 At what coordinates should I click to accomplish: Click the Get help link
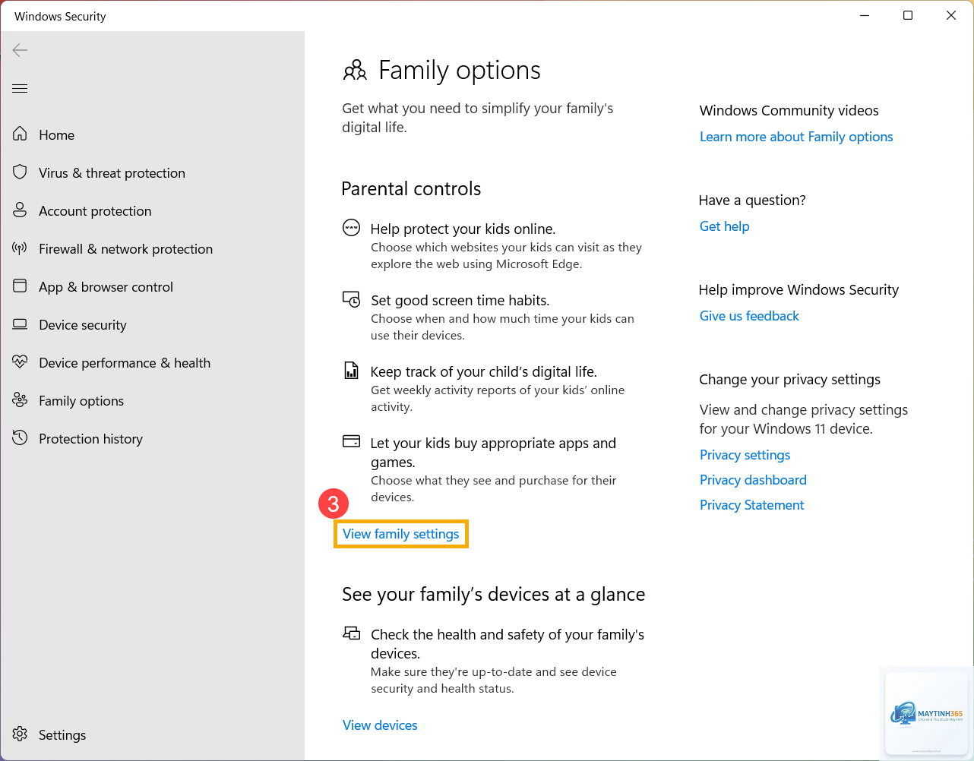[724, 226]
